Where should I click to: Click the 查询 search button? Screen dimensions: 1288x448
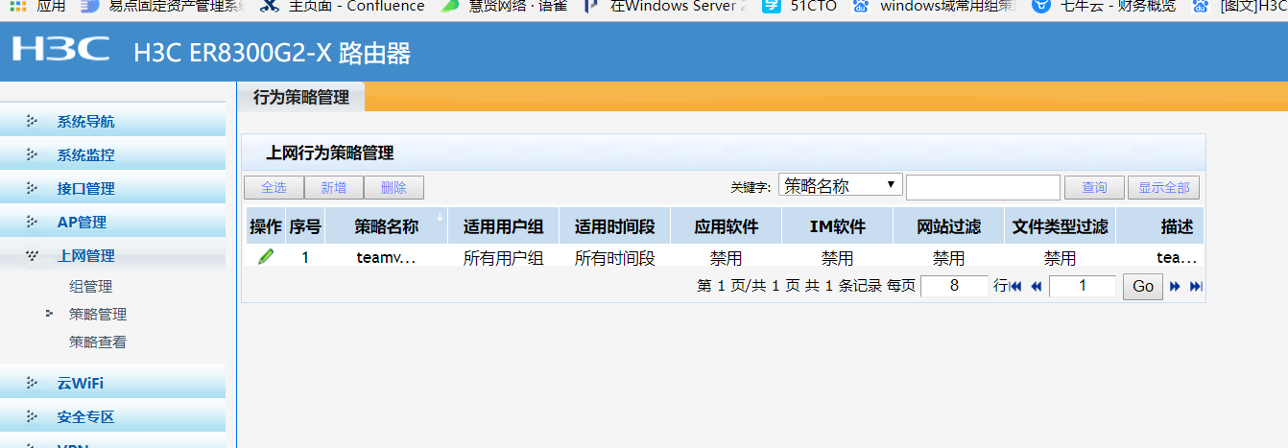pyautogui.click(x=1094, y=188)
